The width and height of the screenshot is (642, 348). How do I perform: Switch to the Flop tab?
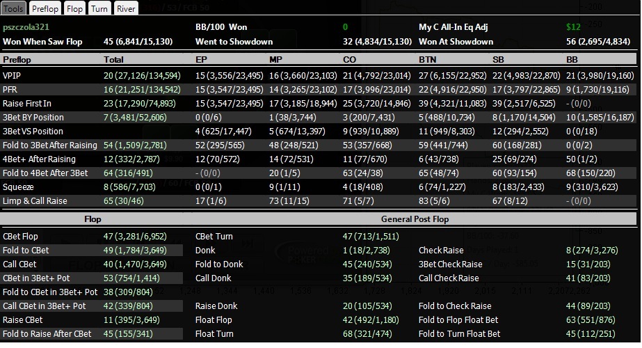pos(74,8)
